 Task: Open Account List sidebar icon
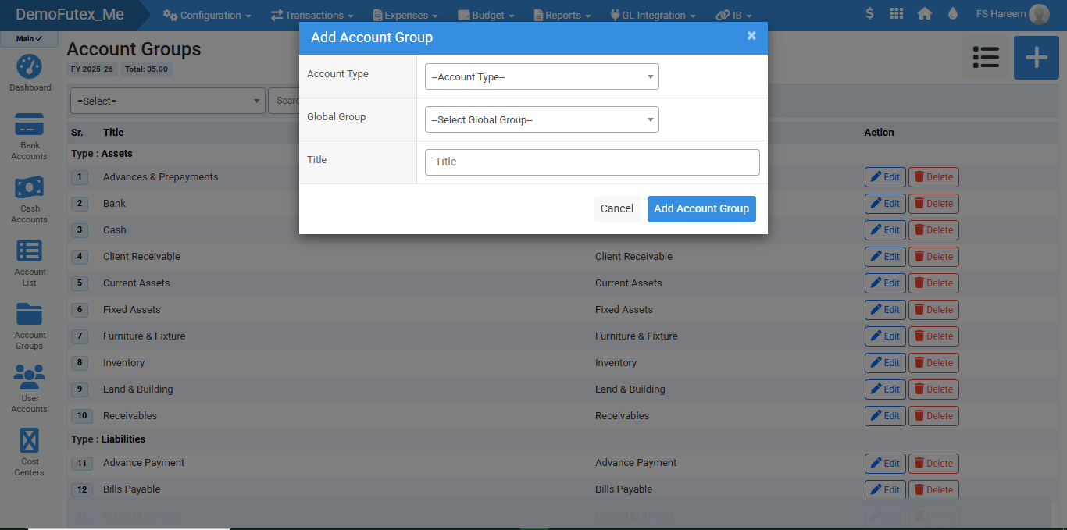click(30, 262)
